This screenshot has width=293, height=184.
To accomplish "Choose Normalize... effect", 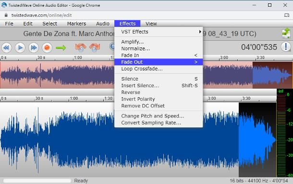I will 159,48.
